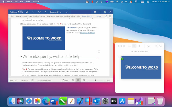
Task: Click the back chevron in Notes toolbar
Action: pos(139,46)
